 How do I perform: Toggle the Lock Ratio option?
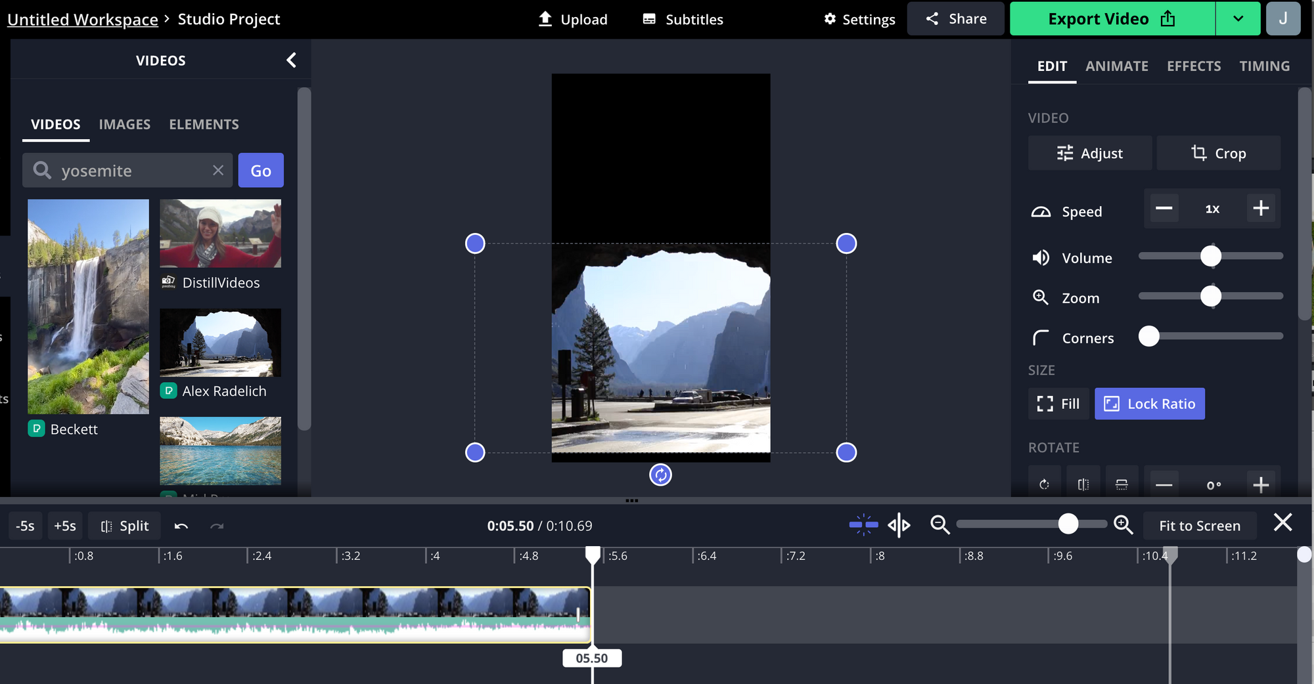pyautogui.click(x=1149, y=404)
